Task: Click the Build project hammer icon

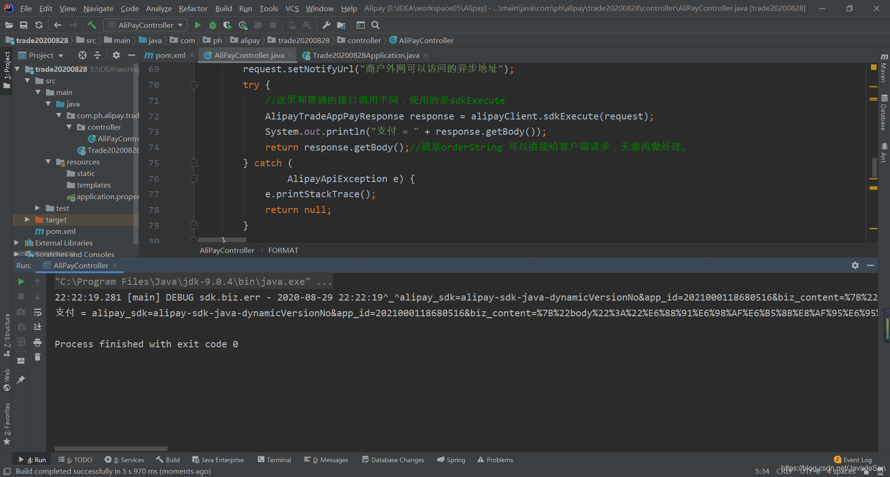Action: click(92, 25)
